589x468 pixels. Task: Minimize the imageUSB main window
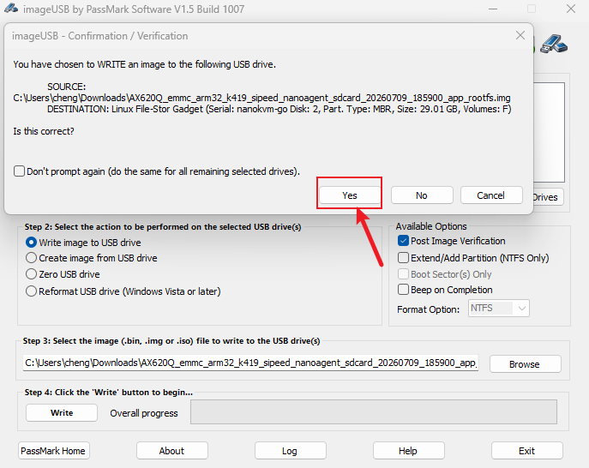click(x=493, y=9)
